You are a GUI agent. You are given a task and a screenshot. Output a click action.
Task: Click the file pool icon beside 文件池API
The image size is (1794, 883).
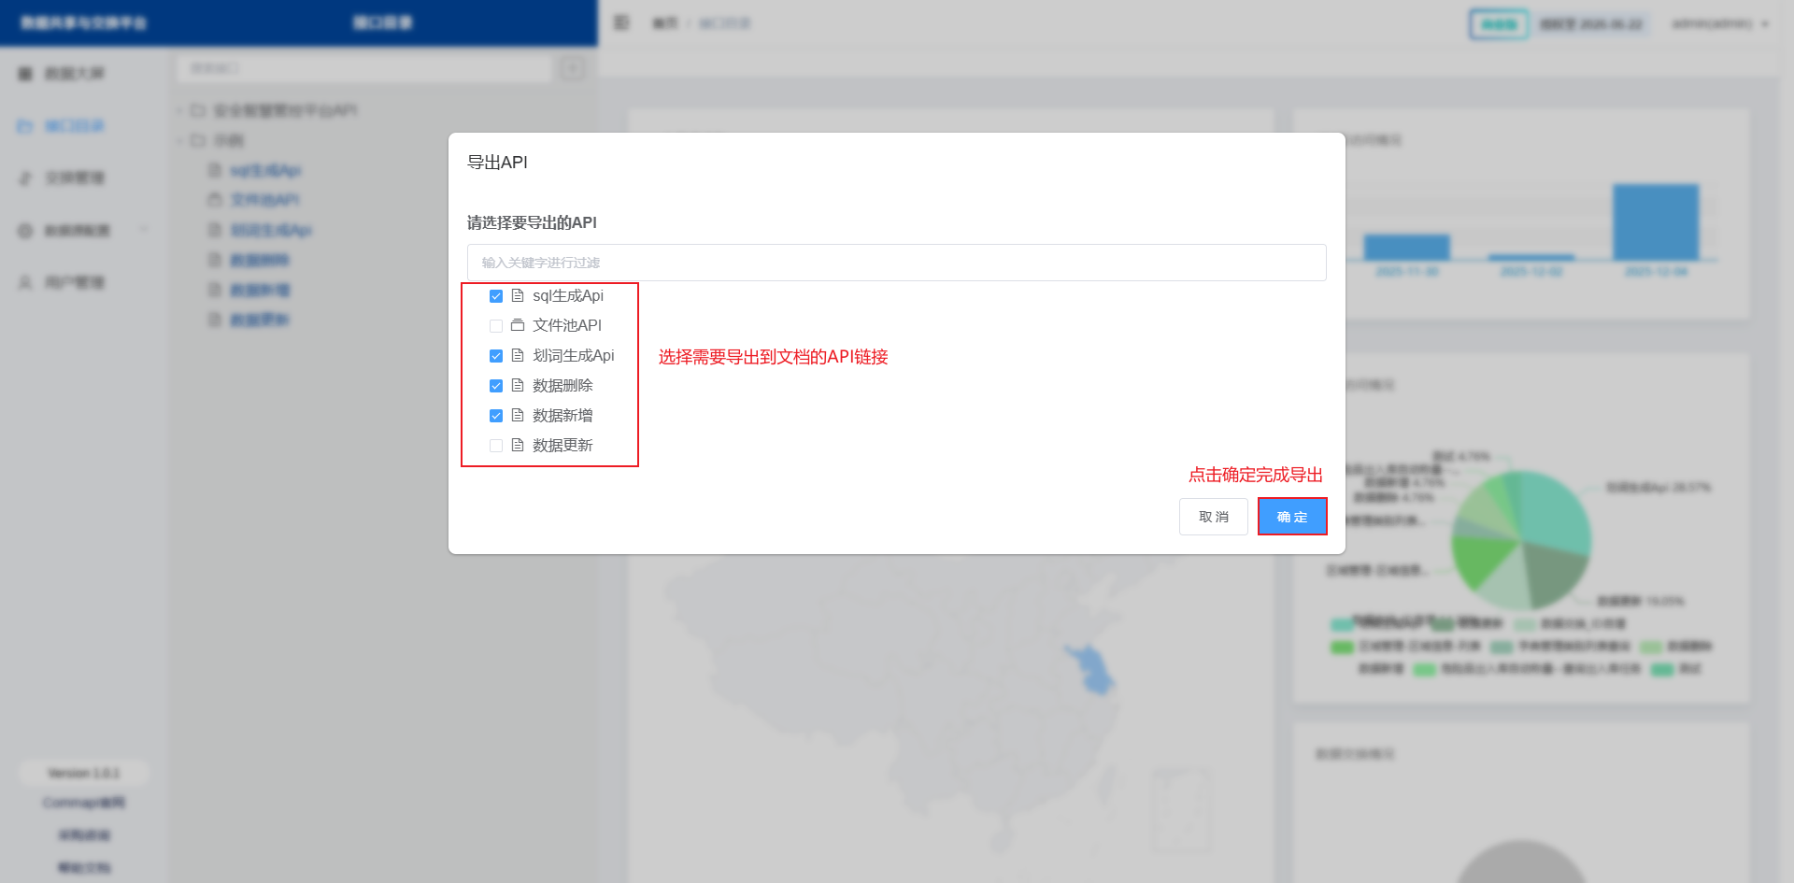pos(518,326)
